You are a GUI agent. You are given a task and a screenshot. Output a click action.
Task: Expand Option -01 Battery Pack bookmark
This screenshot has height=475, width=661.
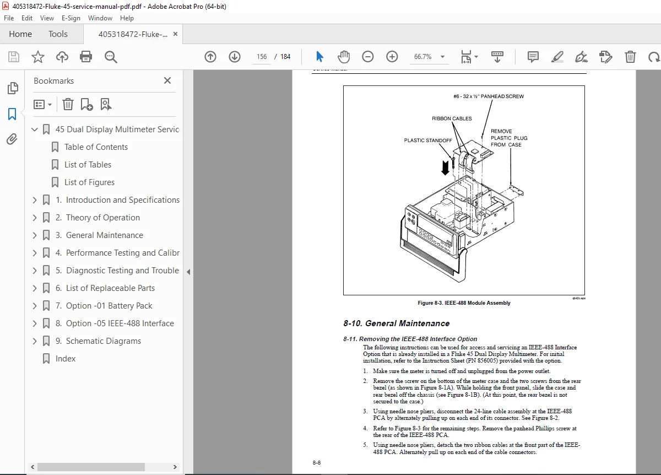[35, 306]
